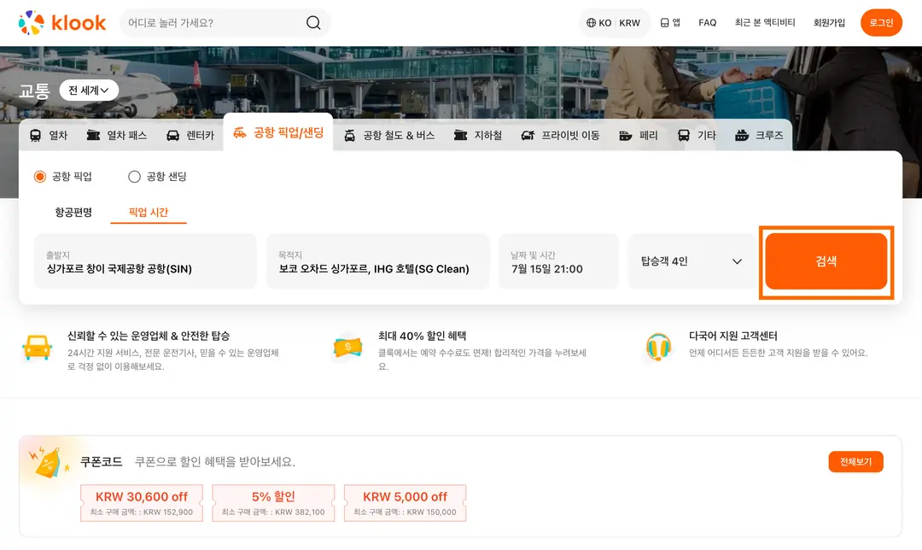Switch to the 열차 tab

coord(48,135)
